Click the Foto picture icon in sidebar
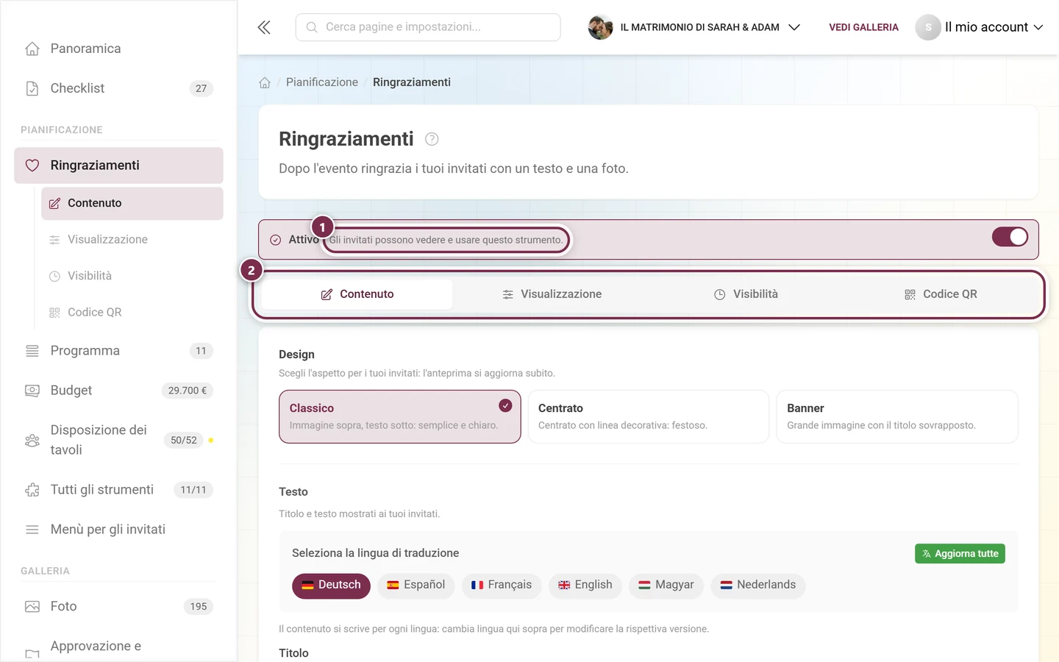This screenshot has width=1059, height=662. coord(32,607)
